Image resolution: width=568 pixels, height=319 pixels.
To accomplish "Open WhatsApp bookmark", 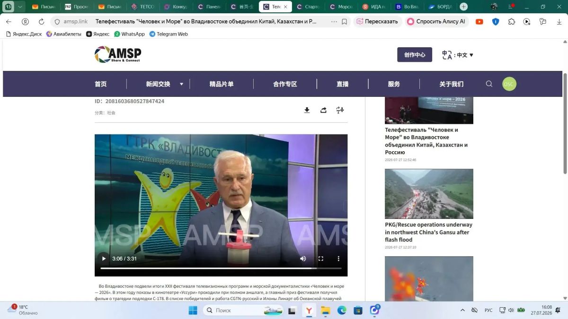I will tap(129, 34).
